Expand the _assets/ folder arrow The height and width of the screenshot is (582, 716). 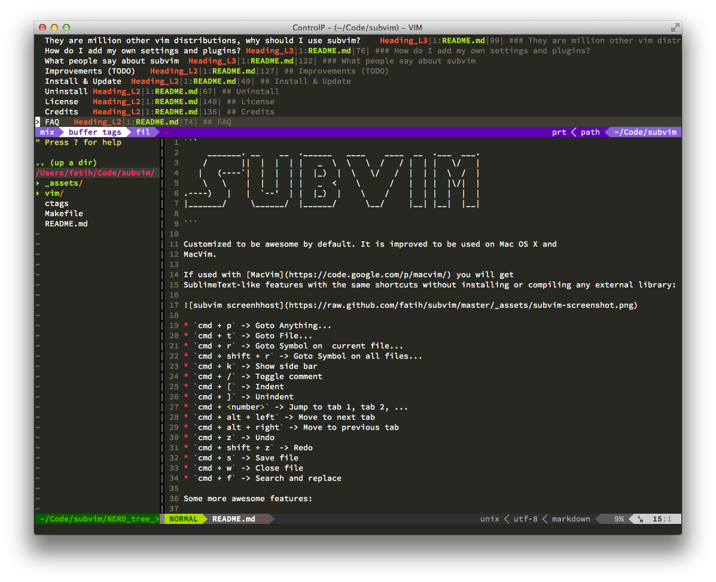coord(38,183)
